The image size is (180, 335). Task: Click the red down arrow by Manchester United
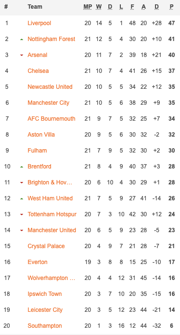click(22, 231)
